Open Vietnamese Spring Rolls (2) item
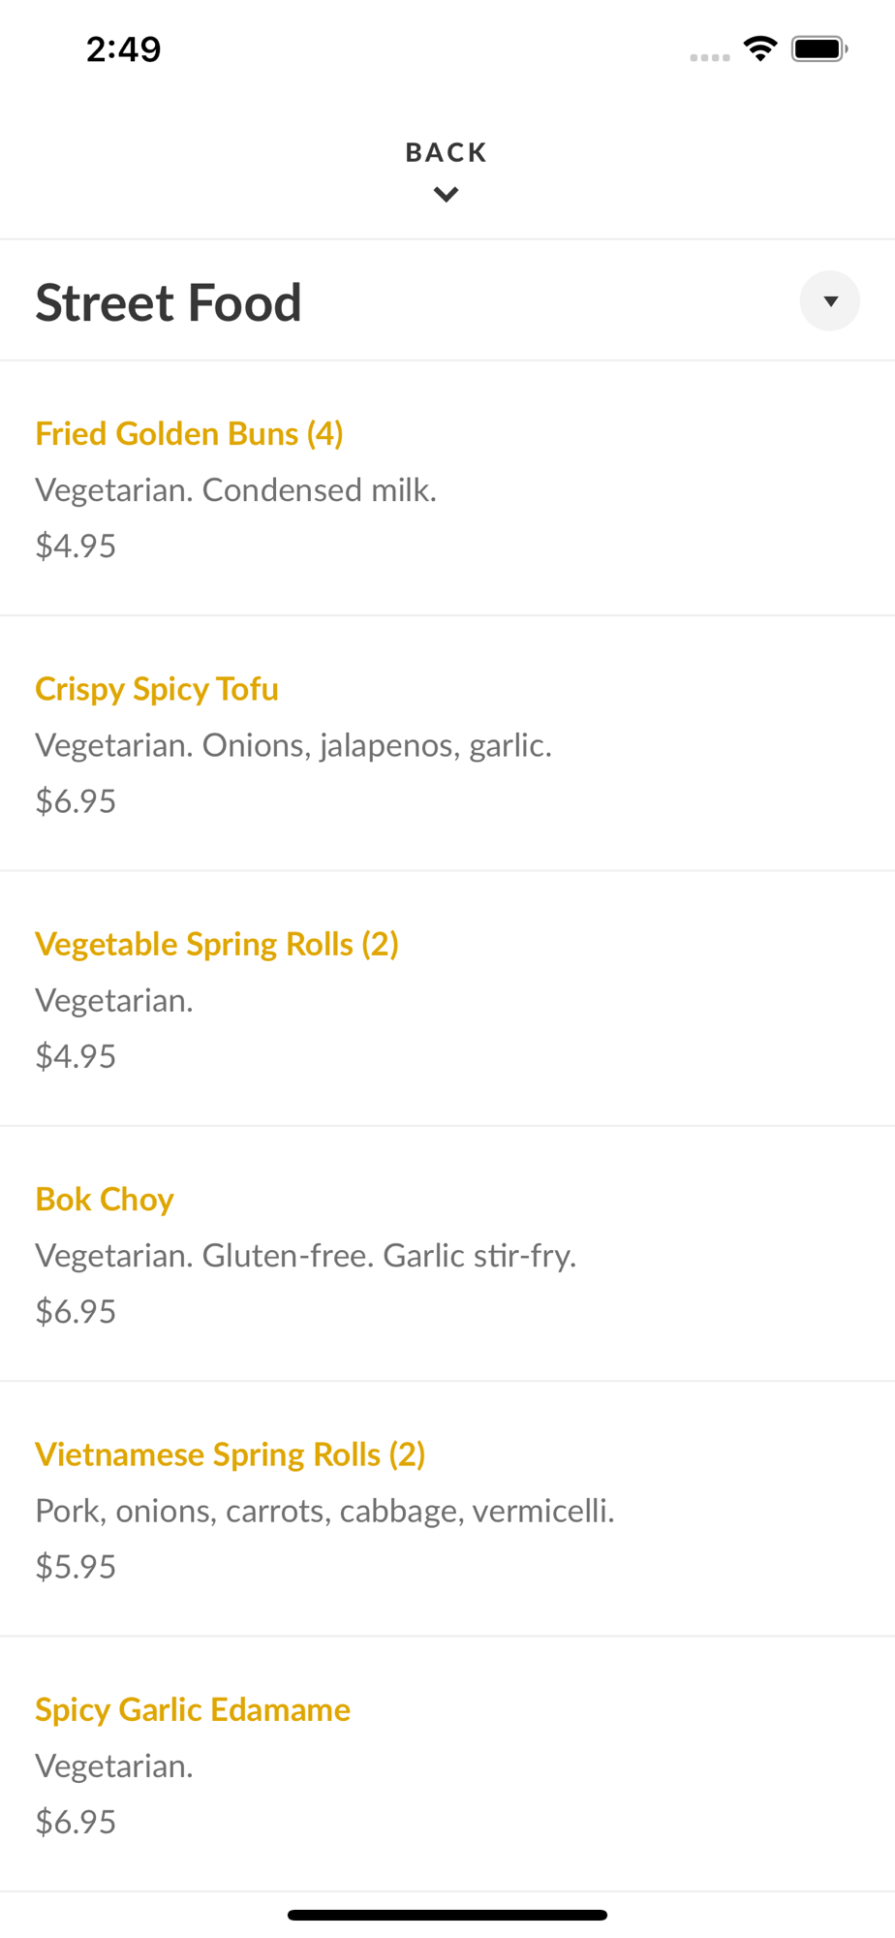The image size is (895, 1938). [231, 1454]
